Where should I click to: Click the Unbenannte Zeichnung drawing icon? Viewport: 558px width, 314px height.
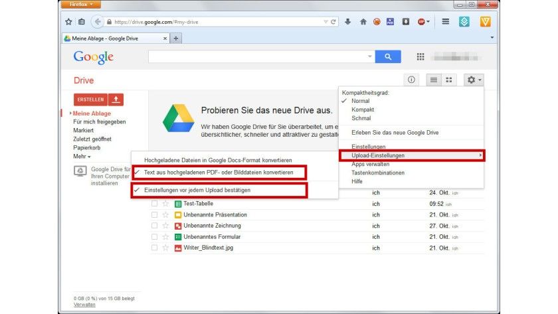[178, 226]
